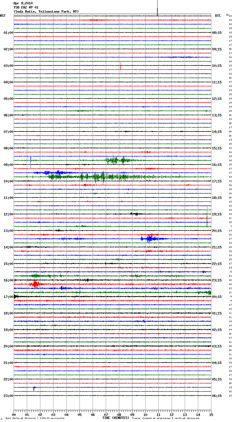Viewport: 233px width, 422px height.
Task: Click the 22:15 UTC time label
Action: click(217, 264)
